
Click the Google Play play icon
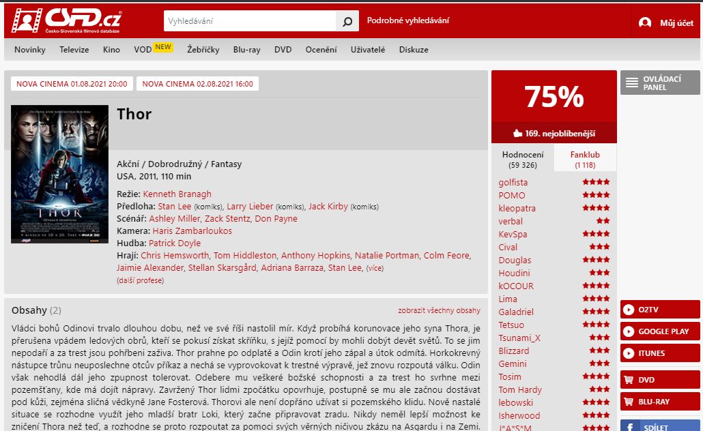[629, 331]
